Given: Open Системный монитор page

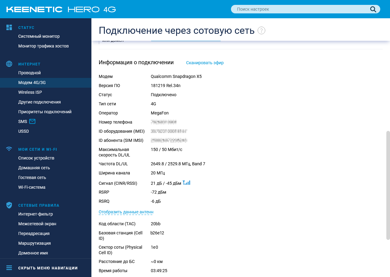Looking at the screenshot, I should 39,36.
